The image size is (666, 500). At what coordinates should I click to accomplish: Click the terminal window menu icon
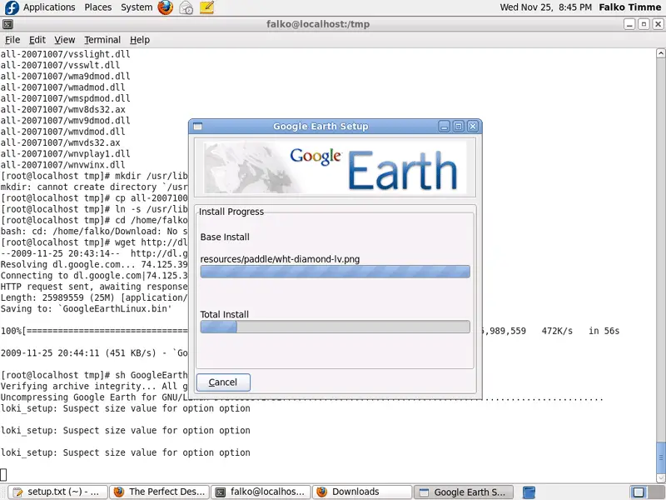tap(7, 24)
